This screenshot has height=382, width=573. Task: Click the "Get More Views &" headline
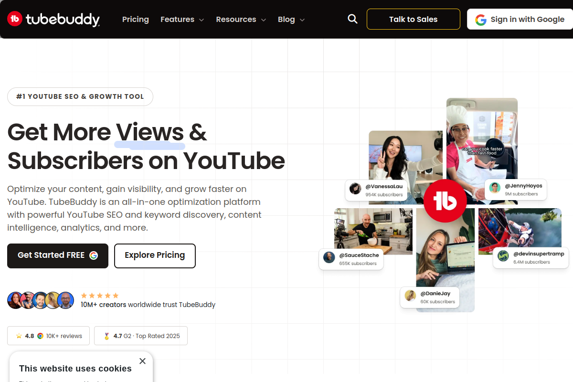click(107, 132)
